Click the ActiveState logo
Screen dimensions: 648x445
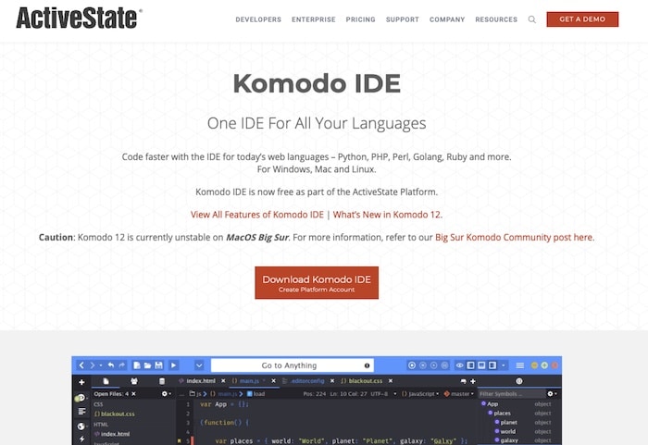click(79, 19)
